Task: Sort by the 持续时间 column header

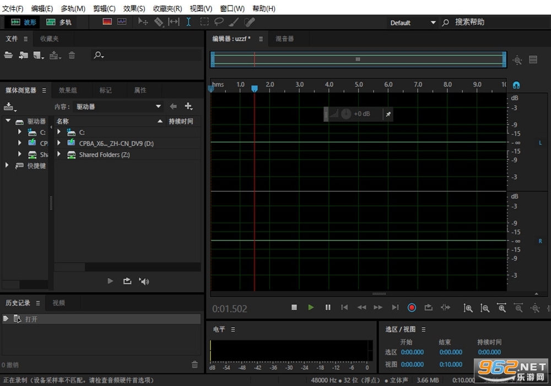Action: pyautogui.click(x=181, y=121)
